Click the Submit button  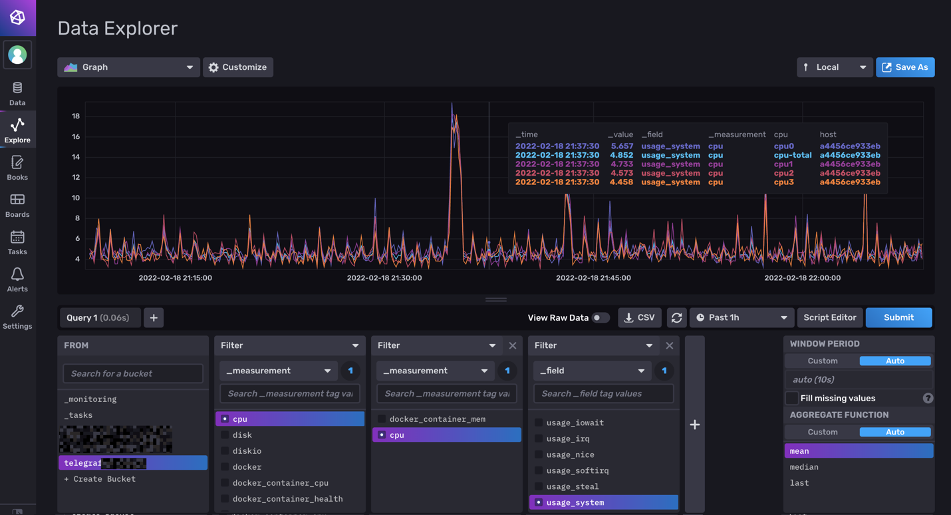(898, 318)
